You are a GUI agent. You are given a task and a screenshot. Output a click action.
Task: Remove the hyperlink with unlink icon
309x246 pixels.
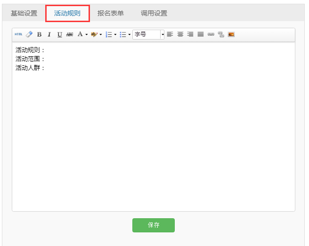pyautogui.click(x=220, y=34)
